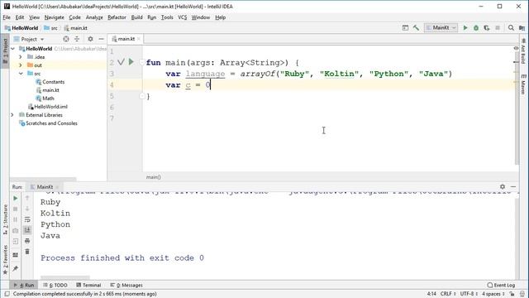Open Search Everywhere magnifier icon

511,27
